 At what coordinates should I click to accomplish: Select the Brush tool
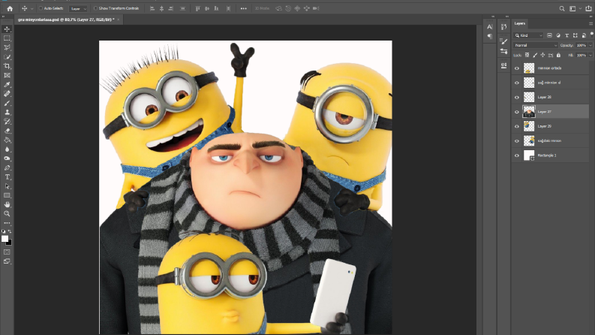[7, 103]
